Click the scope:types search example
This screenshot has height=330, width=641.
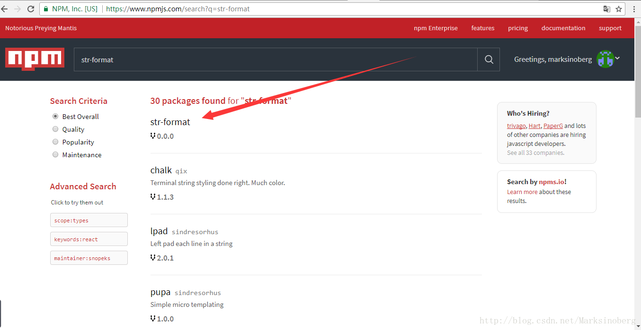89,220
